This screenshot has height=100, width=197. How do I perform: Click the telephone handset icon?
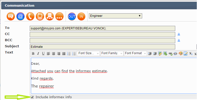(30, 16)
